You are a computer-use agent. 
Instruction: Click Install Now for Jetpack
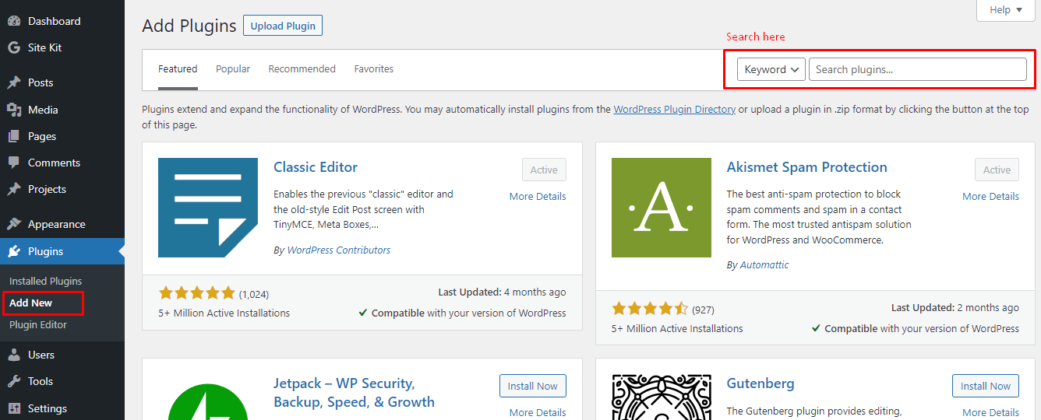[x=533, y=386]
